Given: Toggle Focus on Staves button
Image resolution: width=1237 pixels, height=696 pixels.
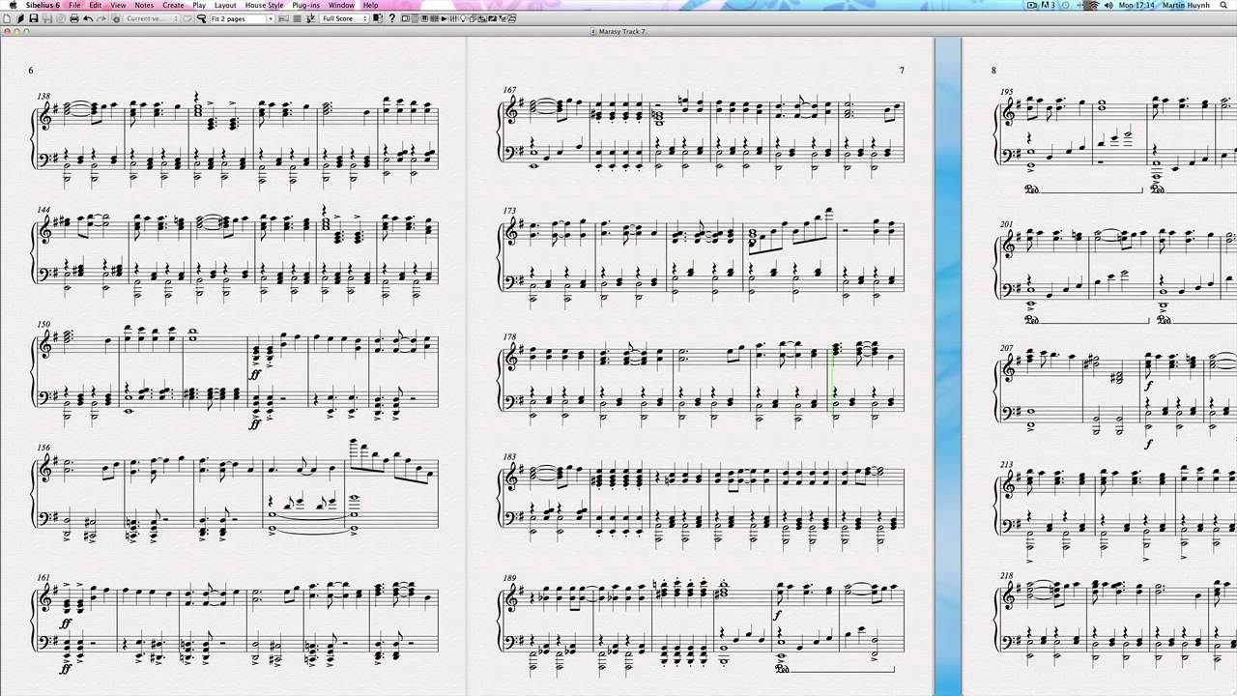Looking at the screenshot, I should [x=283, y=18].
